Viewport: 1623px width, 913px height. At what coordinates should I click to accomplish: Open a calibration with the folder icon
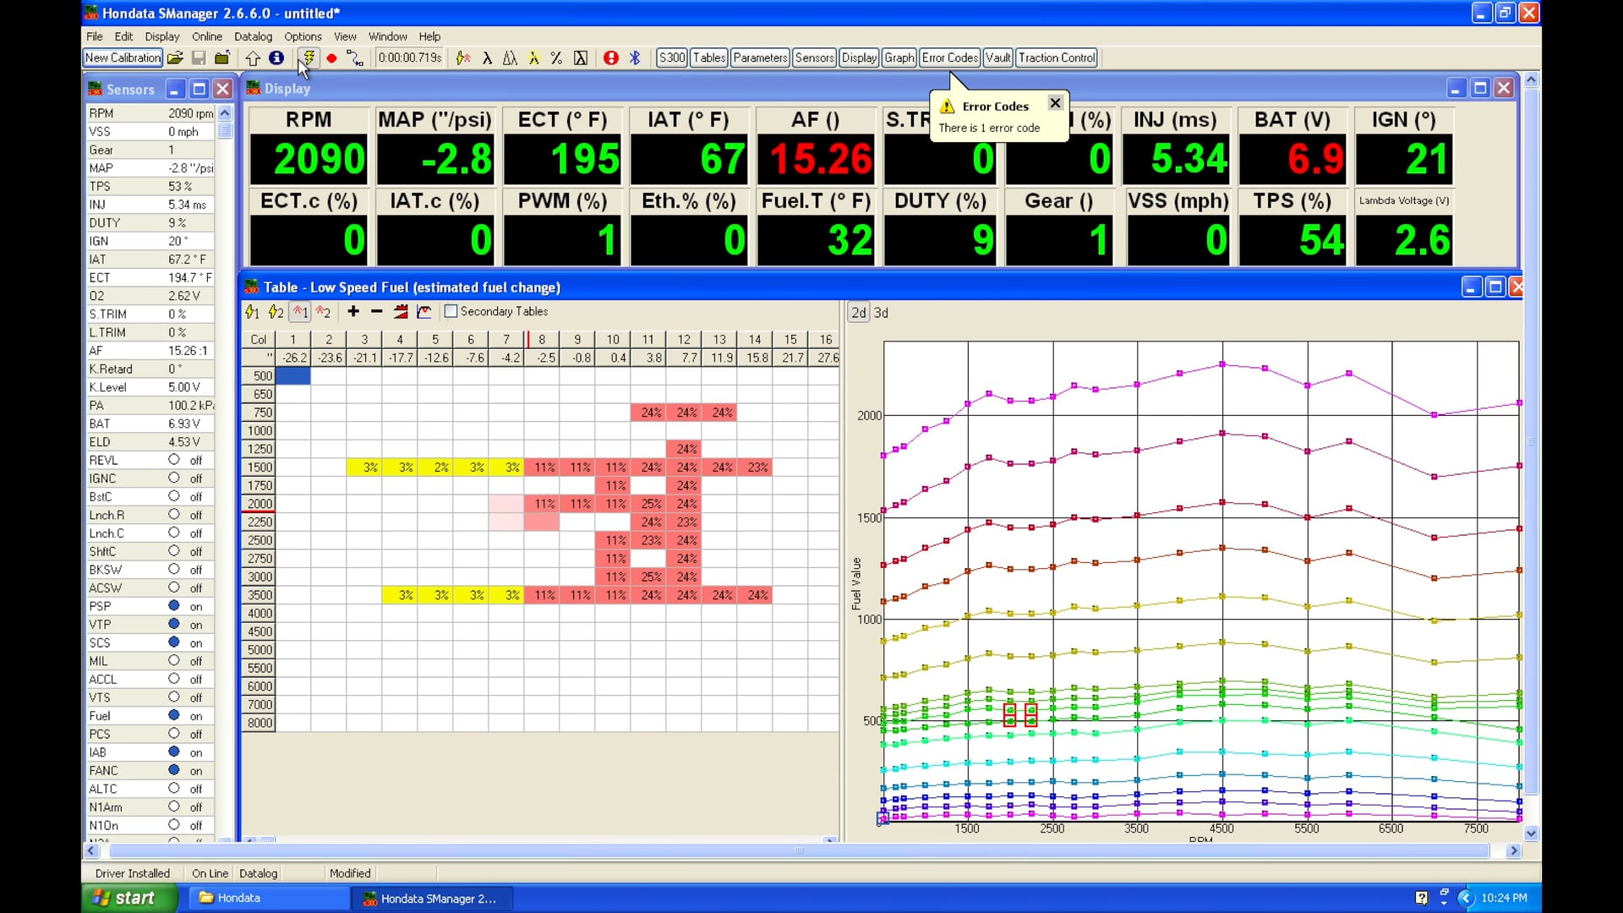click(x=175, y=57)
